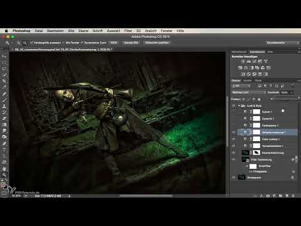301x226 pixels.
Task: Add a Black & White adjustment icon
Action: pyautogui.click(x=251, y=68)
